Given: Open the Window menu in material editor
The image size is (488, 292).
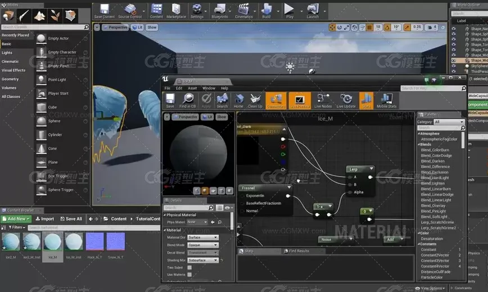Looking at the screenshot, I should pyautogui.click(x=209, y=88).
